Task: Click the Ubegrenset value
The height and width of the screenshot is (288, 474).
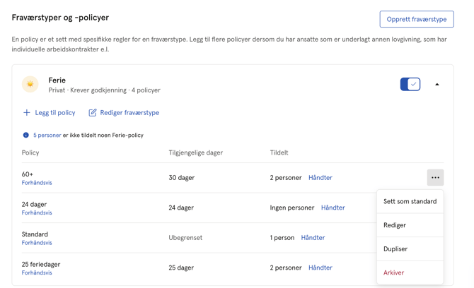Action: (185, 238)
